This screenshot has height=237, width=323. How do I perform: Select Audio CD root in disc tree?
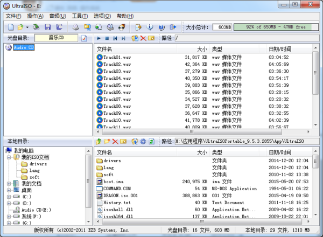pyautogui.click(x=24, y=47)
